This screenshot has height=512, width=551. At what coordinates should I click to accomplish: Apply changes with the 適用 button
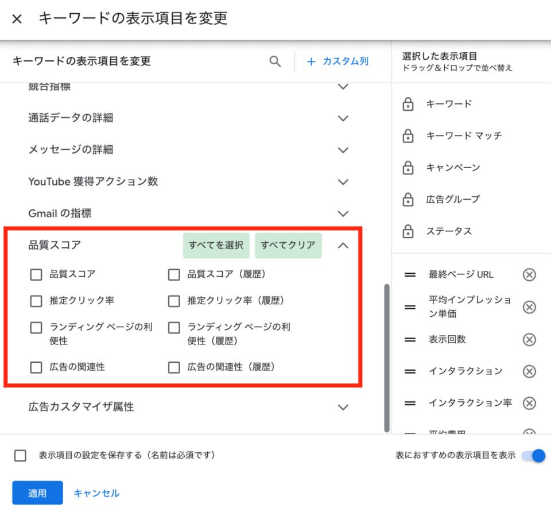[38, 492]
